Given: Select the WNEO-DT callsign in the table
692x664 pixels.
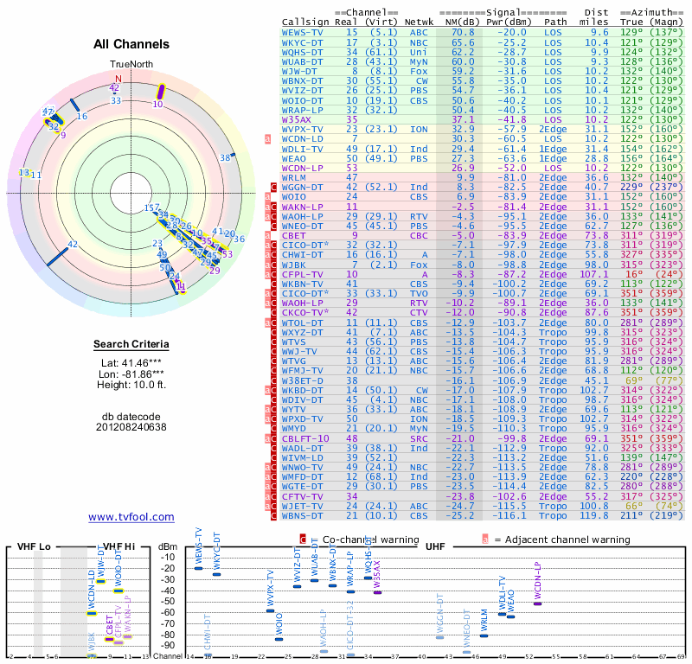Looking at the screenshot, I should click(x=302, y=226).
